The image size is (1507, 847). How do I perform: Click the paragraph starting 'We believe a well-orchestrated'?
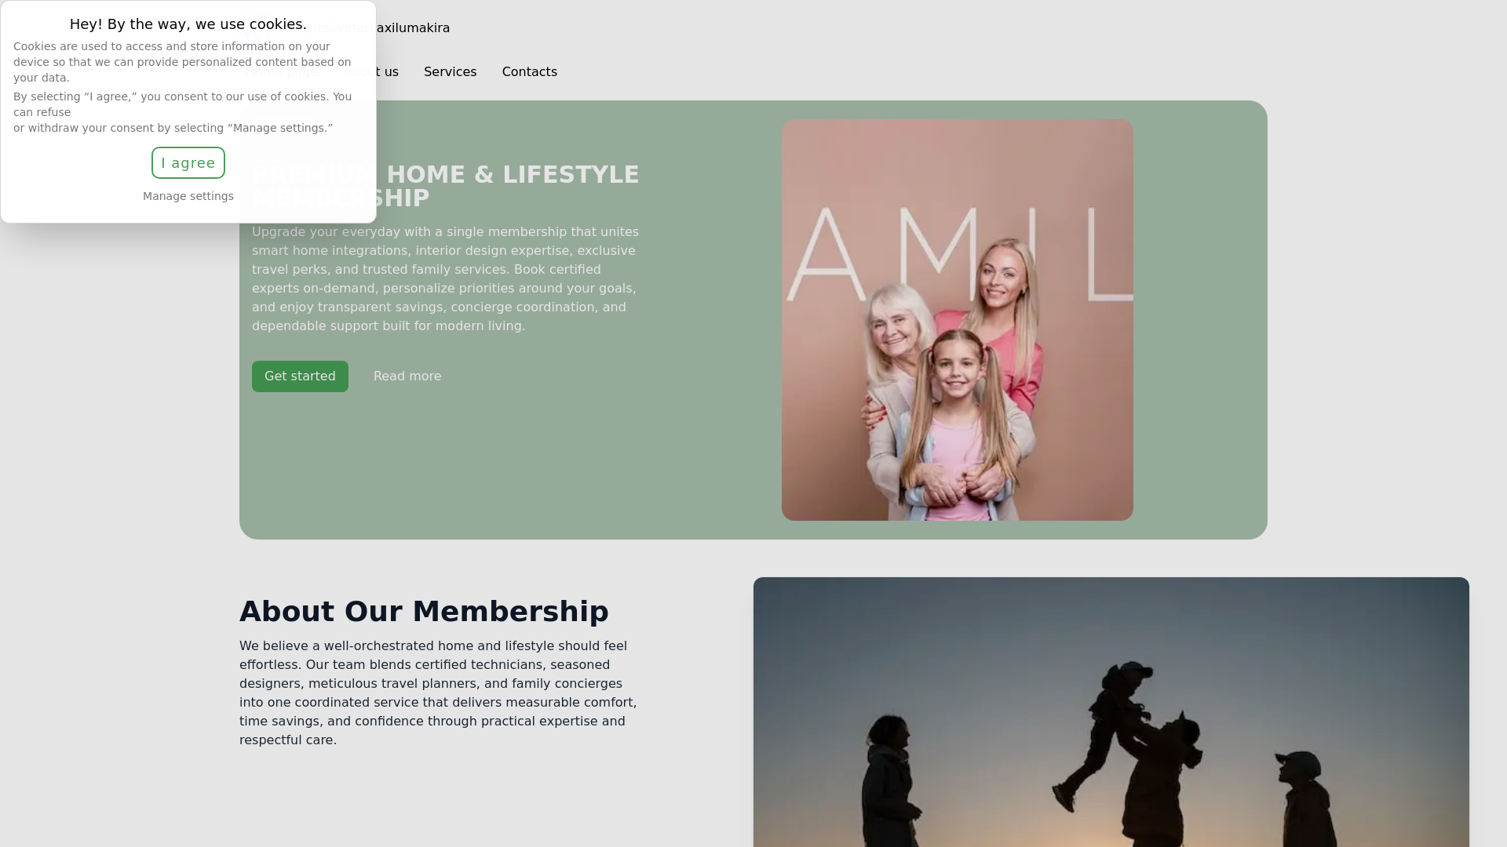pos(440,693)
